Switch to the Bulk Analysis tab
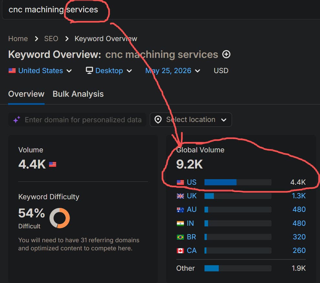The image size is (320, 283). tap(78, 94)
